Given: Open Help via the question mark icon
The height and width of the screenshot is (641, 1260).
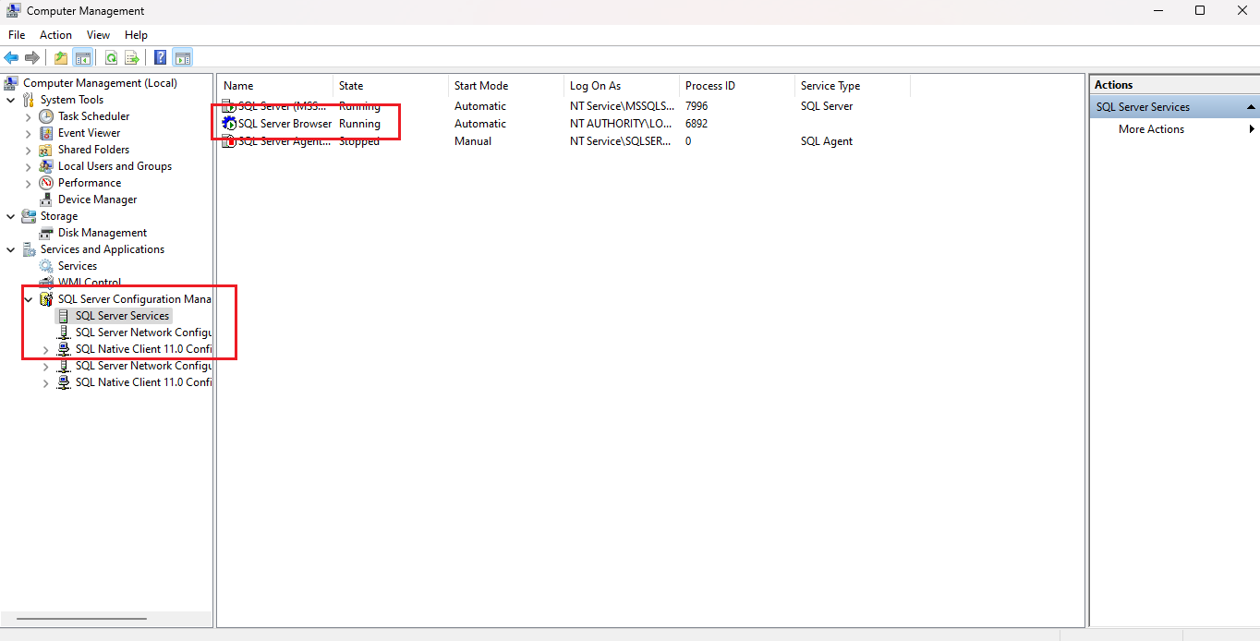Looking at the screenshot, I should [161, 57].
